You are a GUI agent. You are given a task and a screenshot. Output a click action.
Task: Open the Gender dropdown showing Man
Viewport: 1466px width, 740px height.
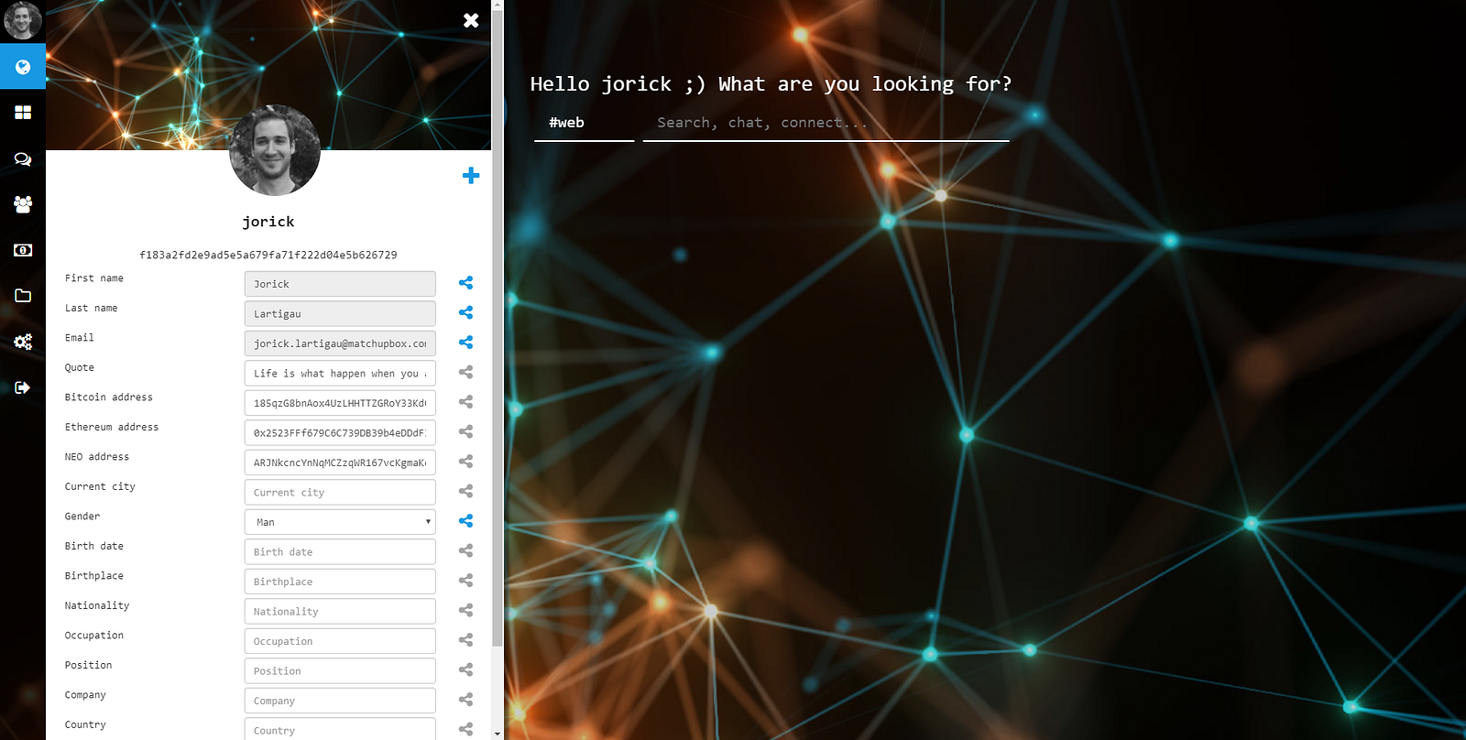(x=340, y=522)
